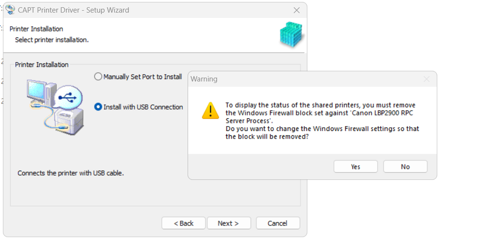Click the Printer Installation group box label
Image resolution: width=478 pixels, height=241 pixels.
(x=42, y=64)
